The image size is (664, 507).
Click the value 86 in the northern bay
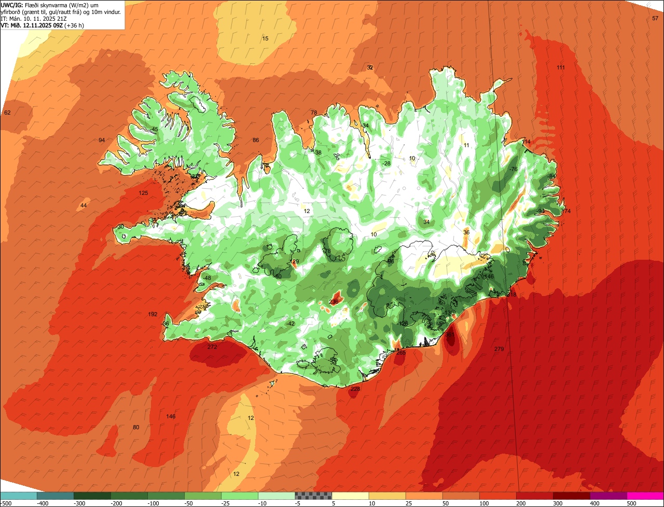(256, 140)
